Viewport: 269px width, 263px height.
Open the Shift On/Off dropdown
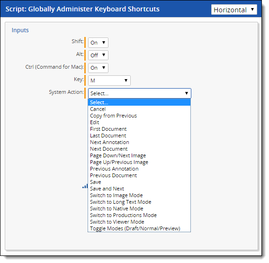point(98,43)
